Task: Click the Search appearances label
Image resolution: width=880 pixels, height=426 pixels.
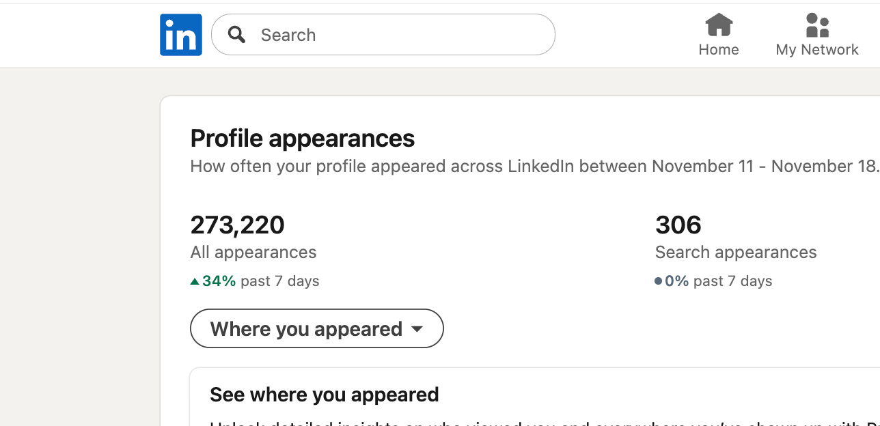Action: coord(736,253)
